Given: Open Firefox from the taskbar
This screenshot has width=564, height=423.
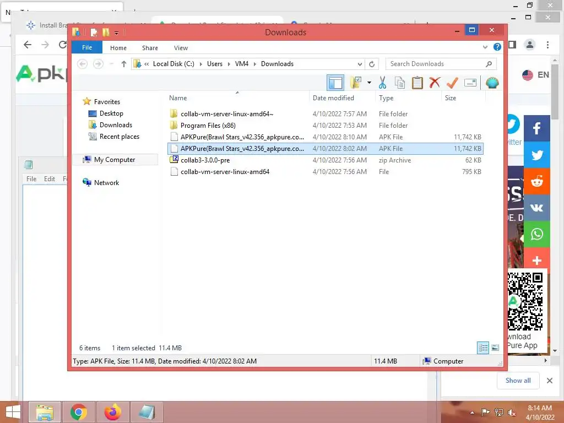Looking at the screenshot, I should (113, 412).
